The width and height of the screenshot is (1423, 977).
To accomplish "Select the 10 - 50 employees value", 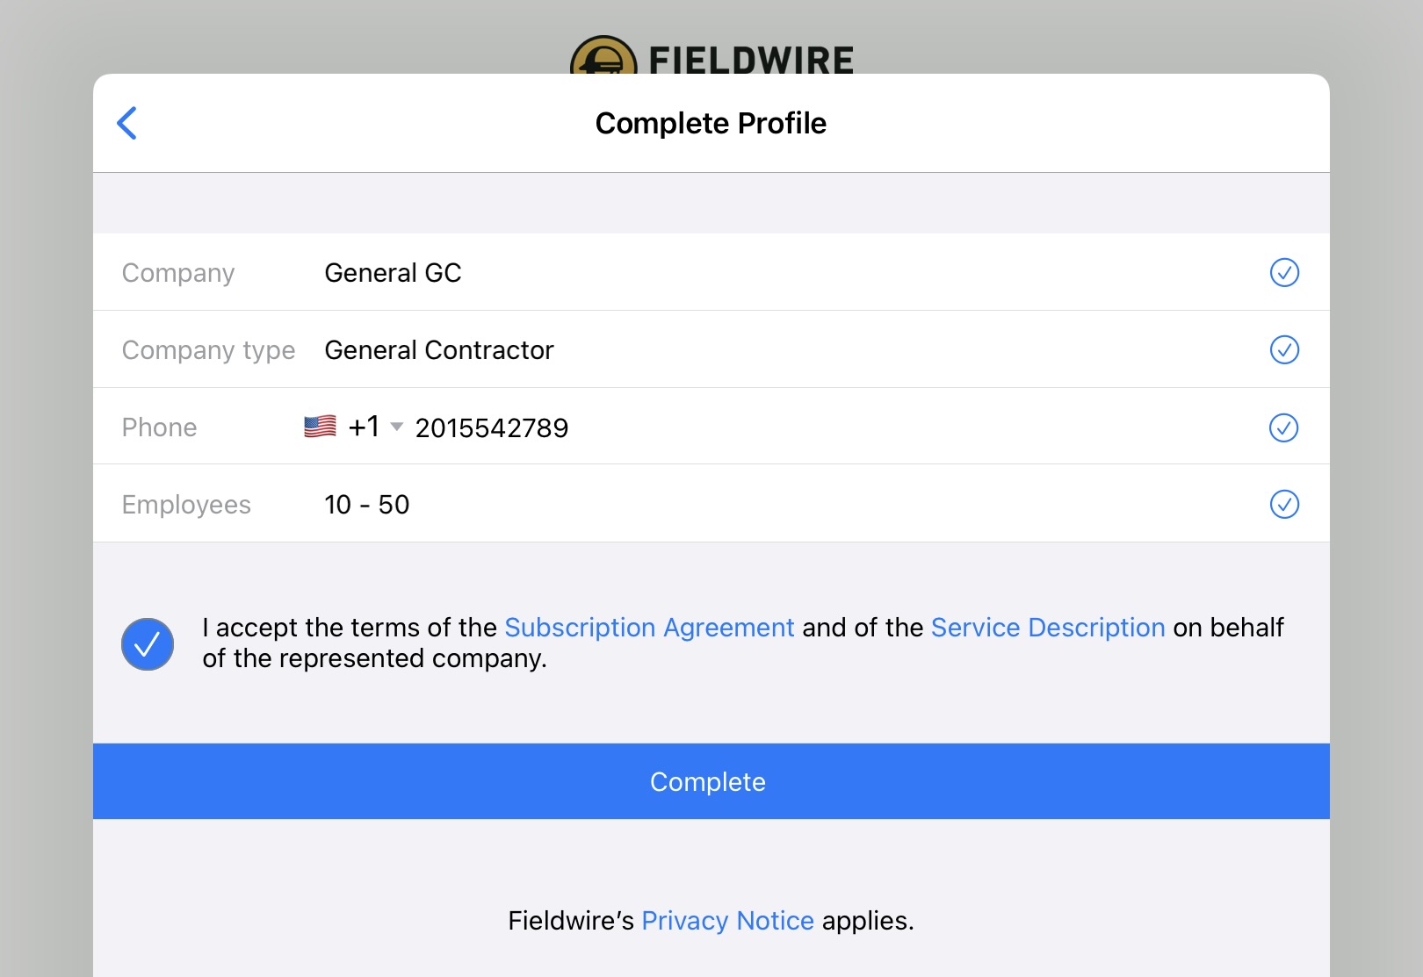I will [366, 504].
